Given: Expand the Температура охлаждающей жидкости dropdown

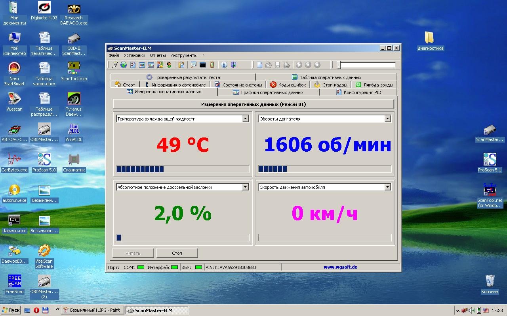Looking at the screenshot, I should click(x=245, y=118).
